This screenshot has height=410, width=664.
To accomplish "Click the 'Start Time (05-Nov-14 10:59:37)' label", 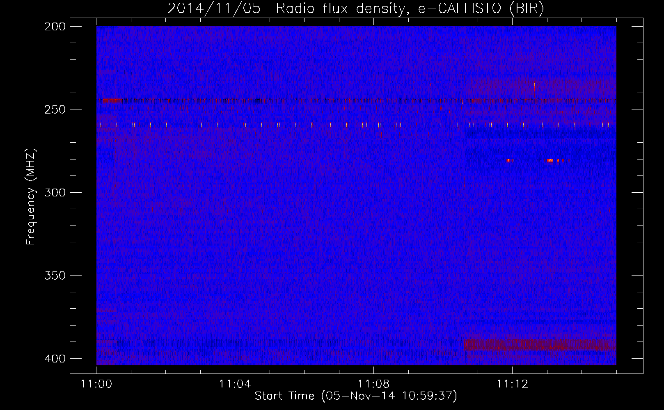I will pos(356,396).
